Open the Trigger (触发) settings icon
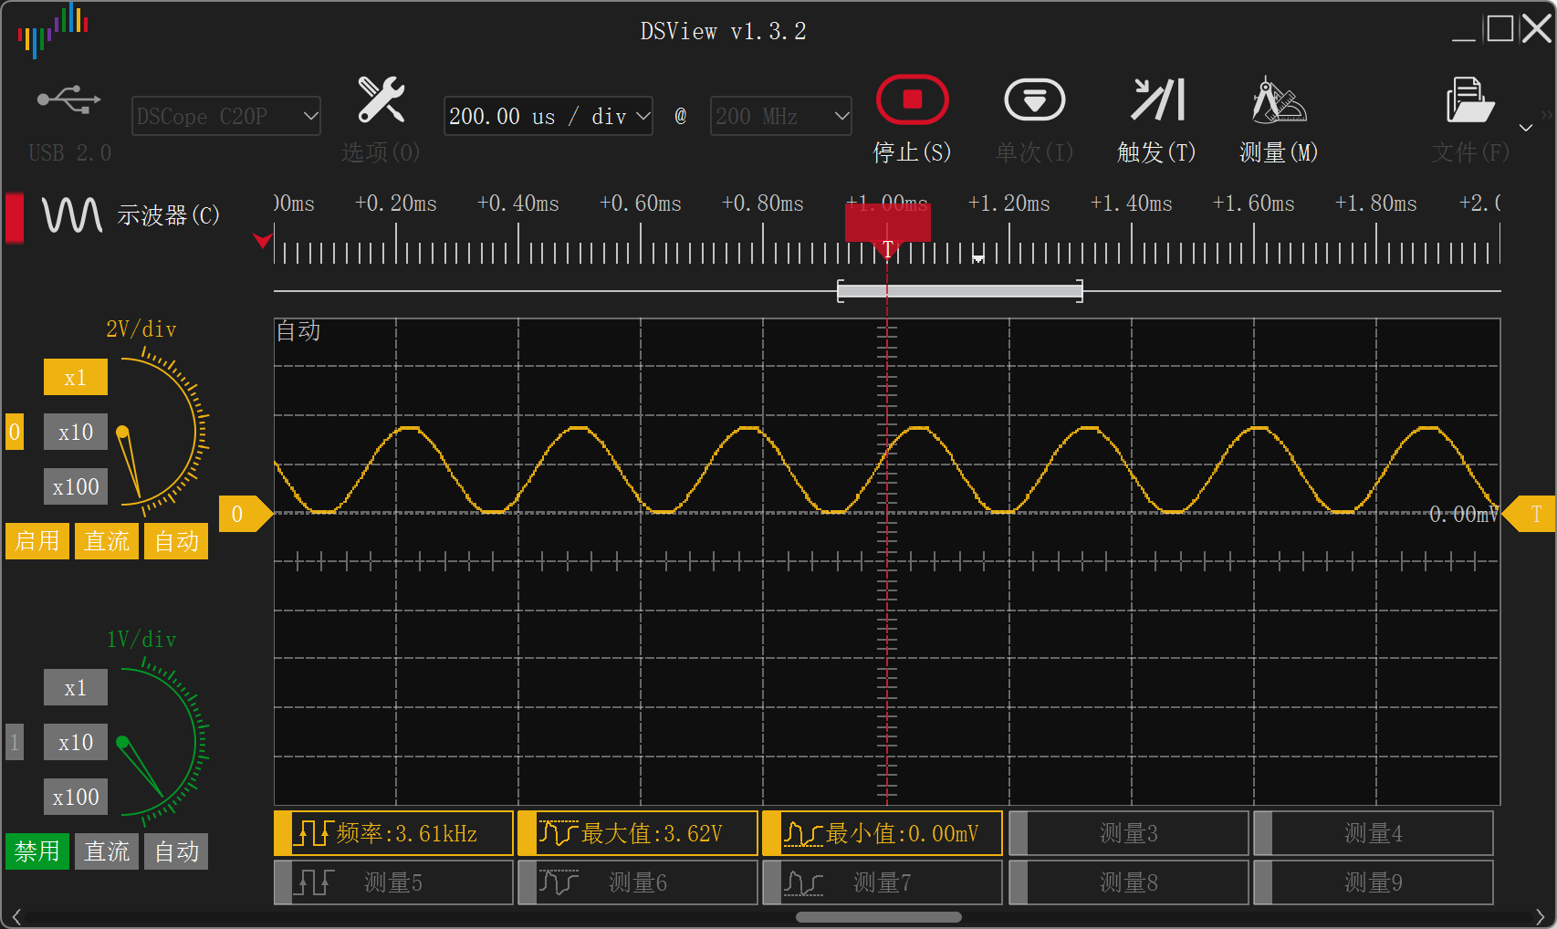 point(1157,99)
